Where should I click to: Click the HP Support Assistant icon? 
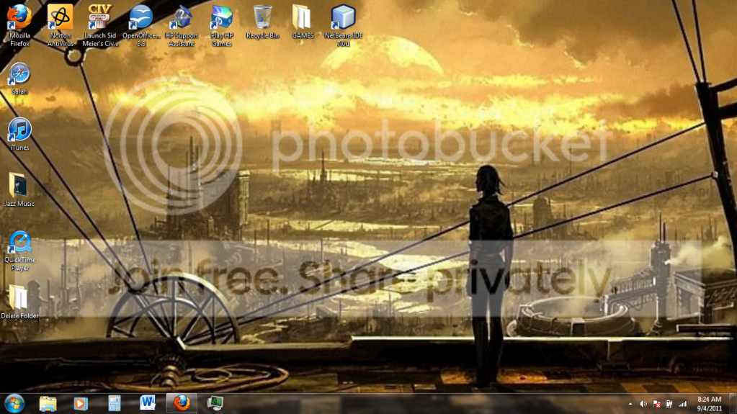click(x=182, y=25)
